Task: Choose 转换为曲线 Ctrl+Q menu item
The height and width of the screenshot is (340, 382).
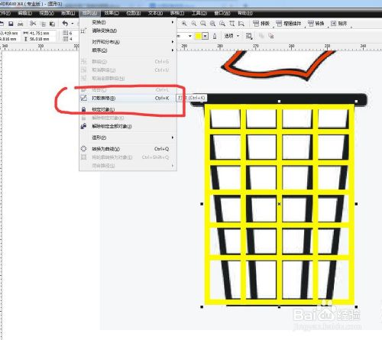Action: click(128, 149)
